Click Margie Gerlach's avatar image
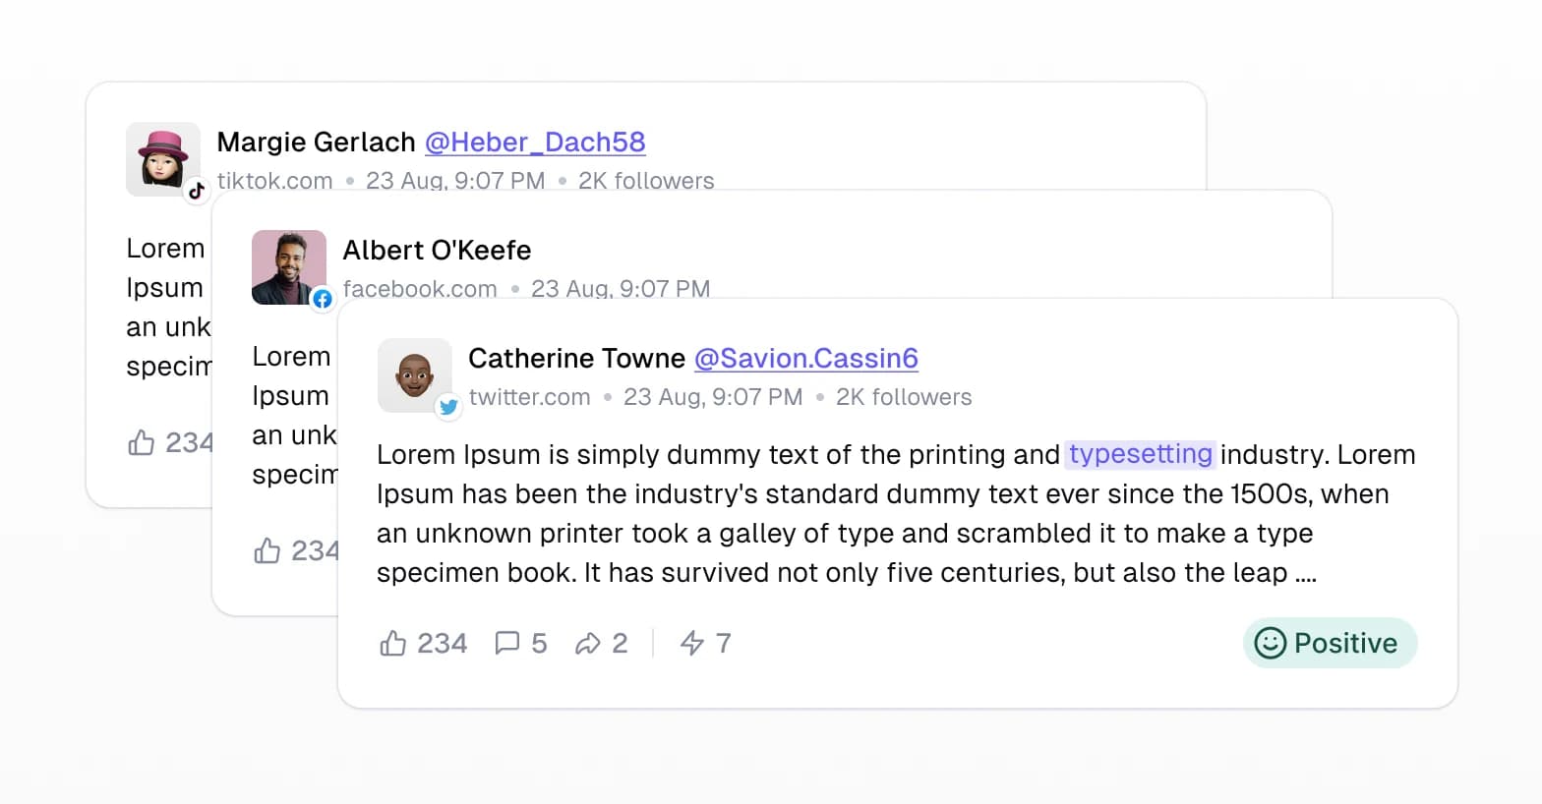The width and height of the screenshot is (1542, 804). (161, 157)
